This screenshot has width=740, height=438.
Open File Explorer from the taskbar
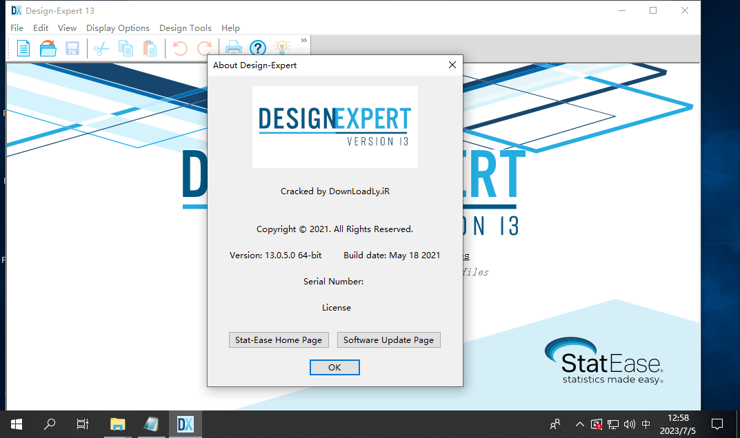pos(117,424)
